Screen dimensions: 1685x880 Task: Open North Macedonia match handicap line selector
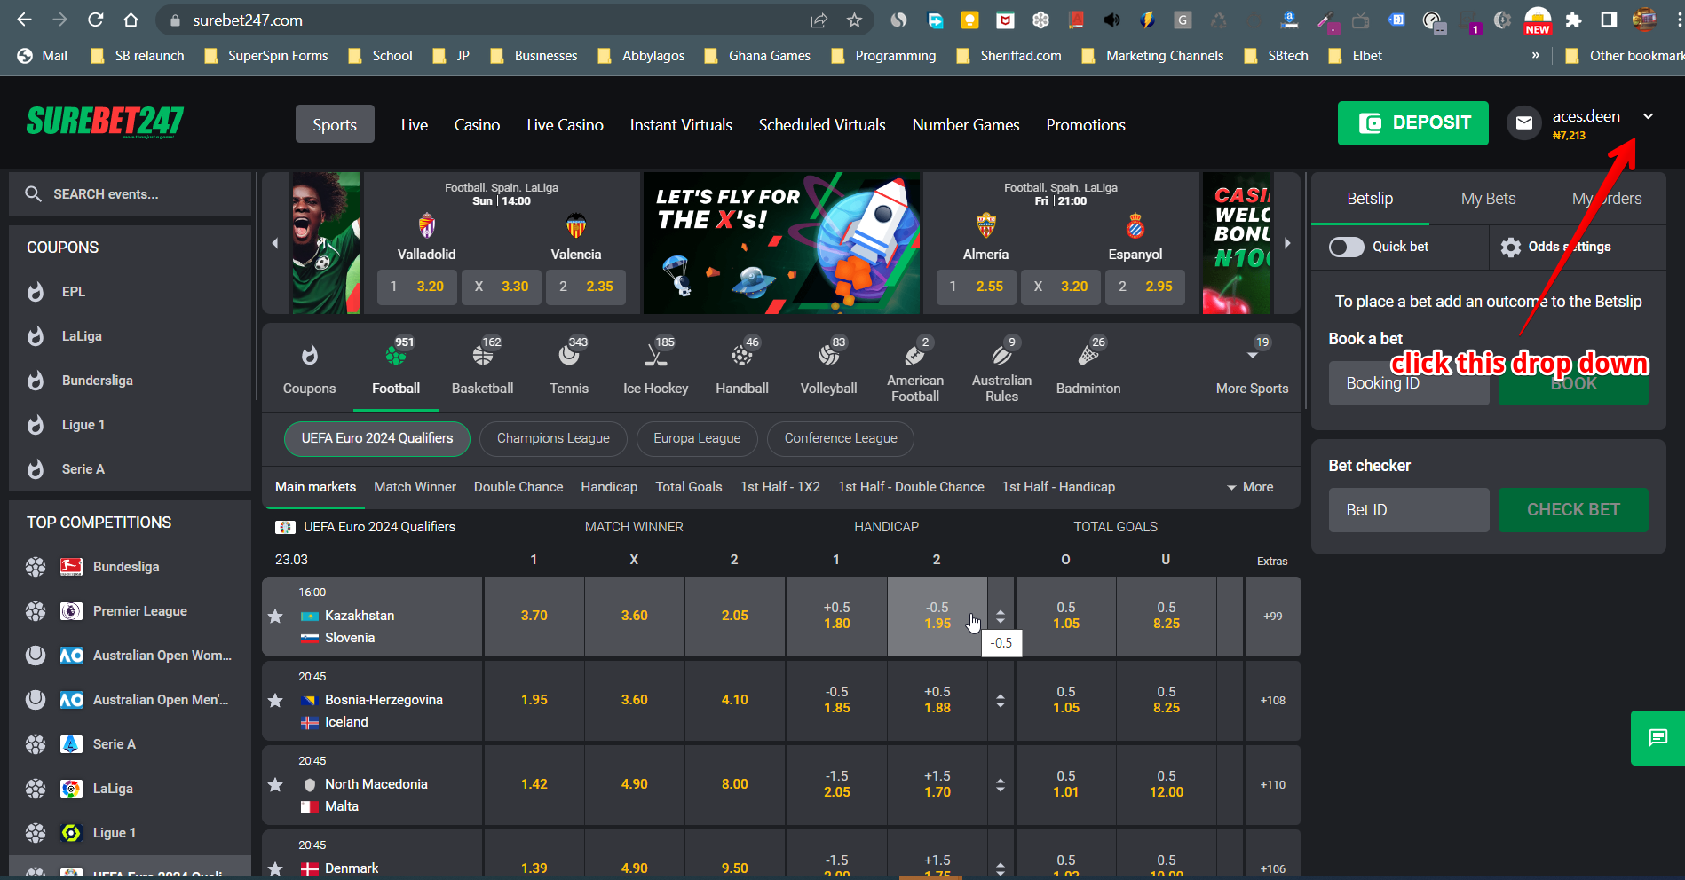tap(1001, 785)
